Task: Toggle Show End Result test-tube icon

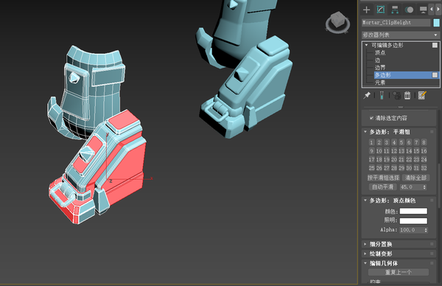Action: point(382,95)
